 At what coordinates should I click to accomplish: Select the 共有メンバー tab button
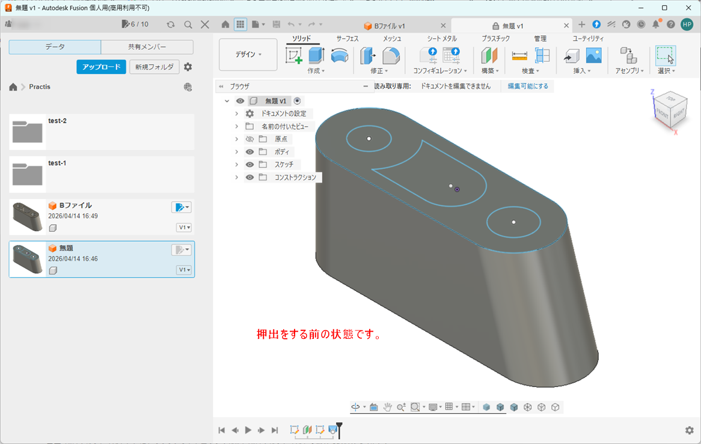tap(147, 47)
